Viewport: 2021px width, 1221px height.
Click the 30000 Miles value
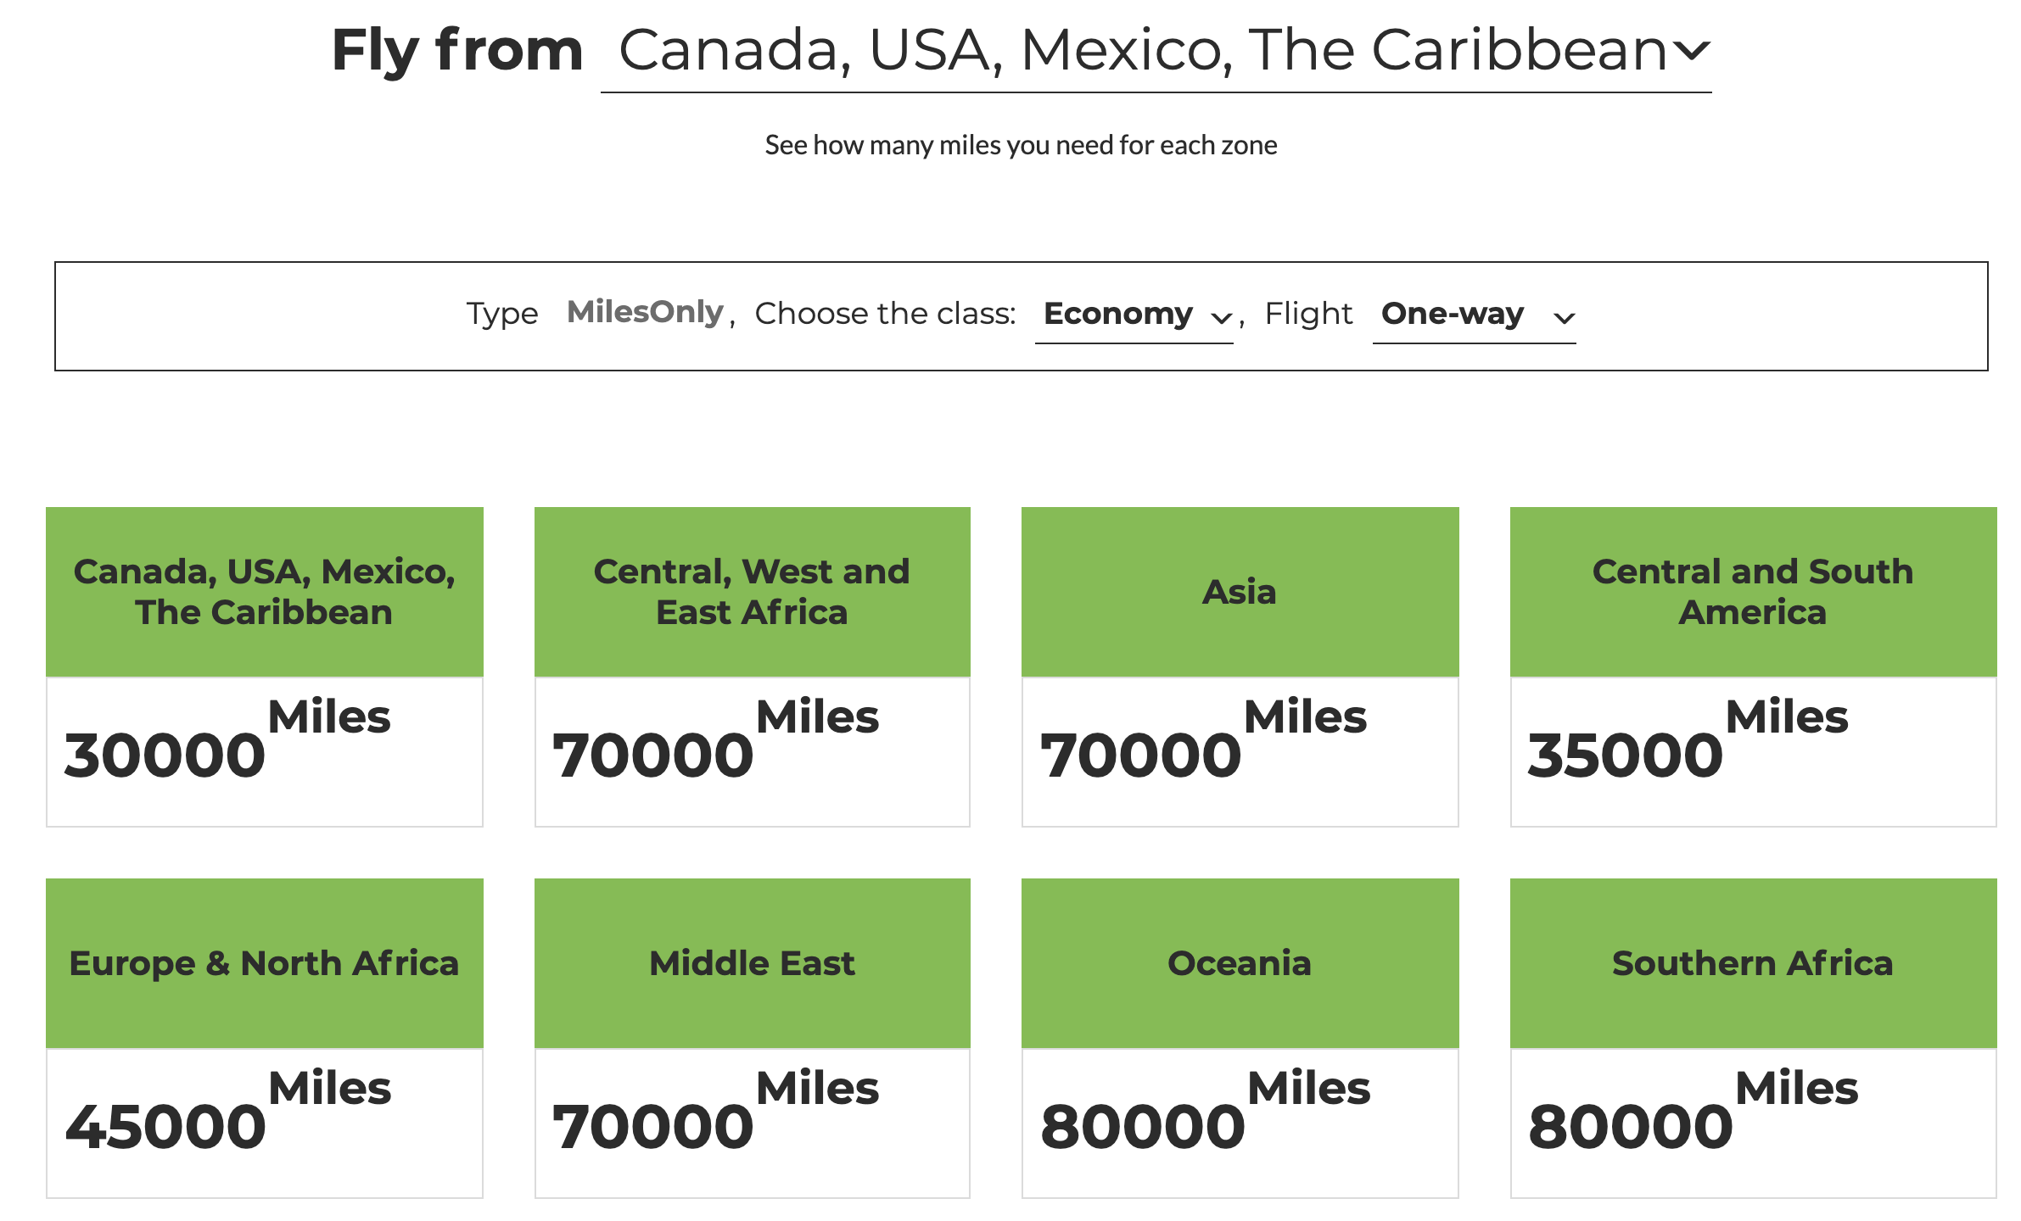[165, 755]
